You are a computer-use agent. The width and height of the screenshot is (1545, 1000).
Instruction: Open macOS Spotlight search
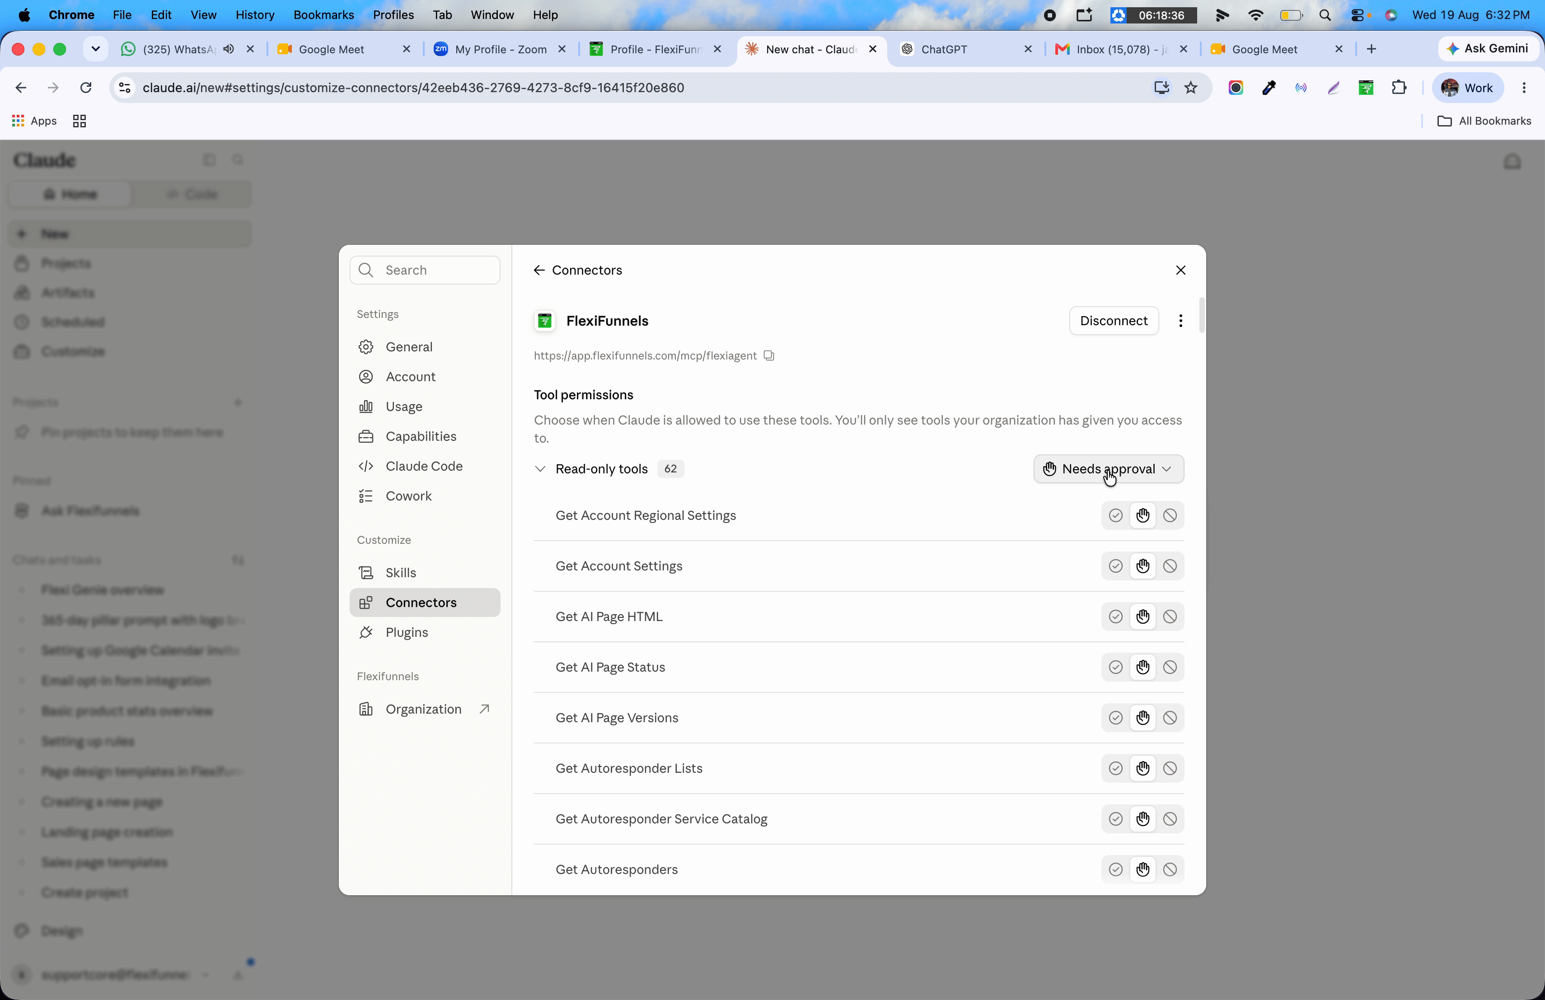pyautogui.click(x=1325, y=15)
